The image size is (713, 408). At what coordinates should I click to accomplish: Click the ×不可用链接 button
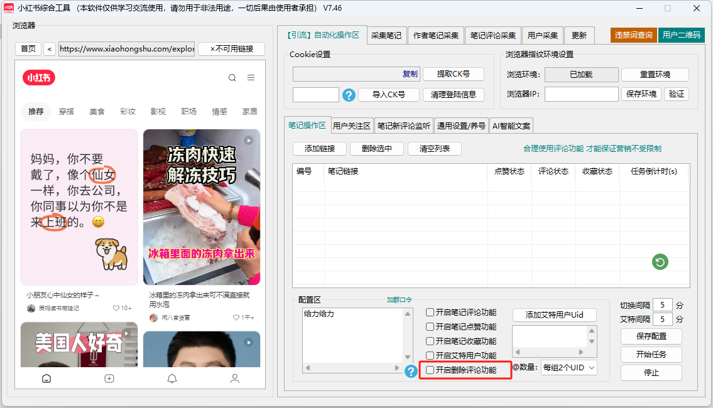[232, 48]
